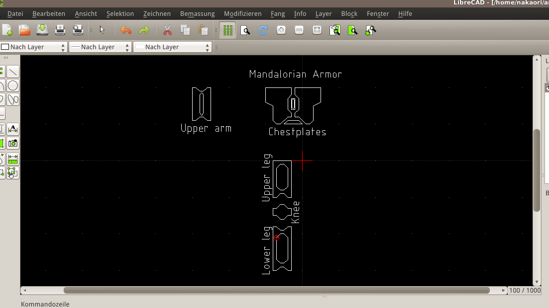This screenshot has height=308, width=549.
Task: Click the 'Knee' label in drawing
Action: [296, 212]
